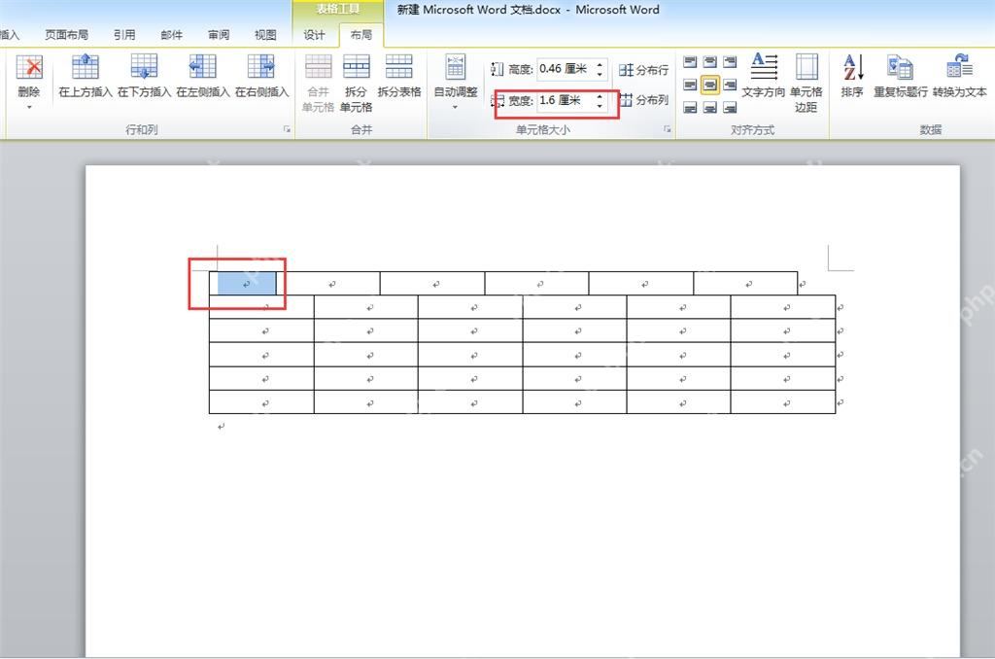Set alignment to bottom center
Screen dimensions: 995x659
pos(710,107)
